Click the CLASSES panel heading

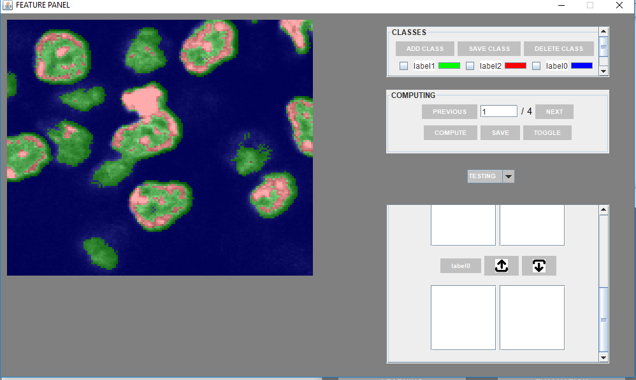pos(409,32)
